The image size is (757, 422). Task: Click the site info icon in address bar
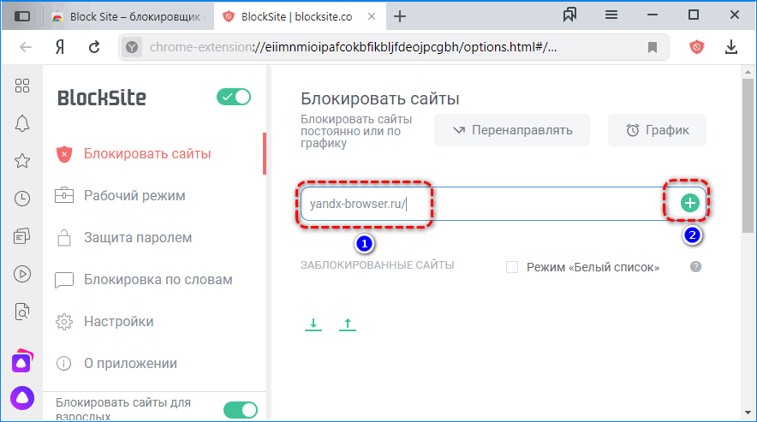pos(132,47)
